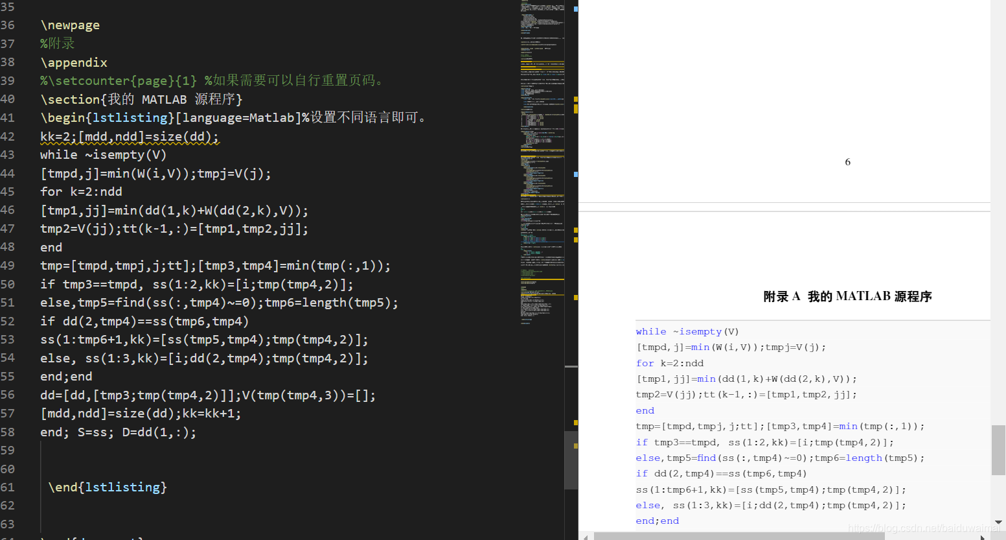Screen dimensions: 1006x540
Task: Click the 'if dd(2,tmp4)==ss(tmp6,tmp4)' editor line
Action: pyautogui.click(x=144, y=321)
